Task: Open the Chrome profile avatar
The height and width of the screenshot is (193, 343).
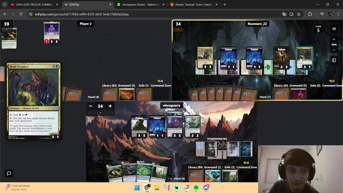Action: coord(330,14)
